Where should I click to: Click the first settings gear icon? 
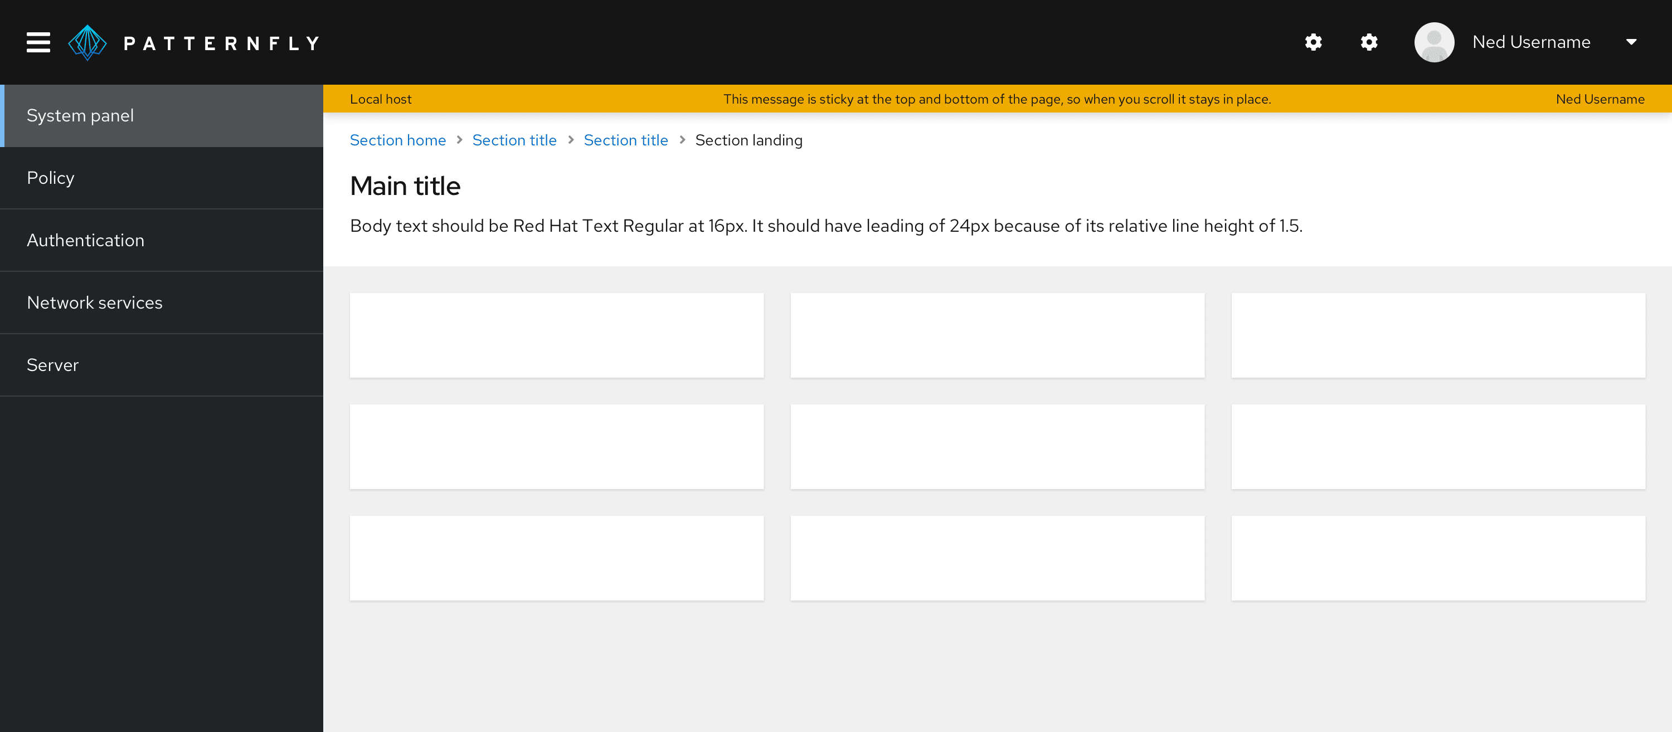pos(1313,43)
